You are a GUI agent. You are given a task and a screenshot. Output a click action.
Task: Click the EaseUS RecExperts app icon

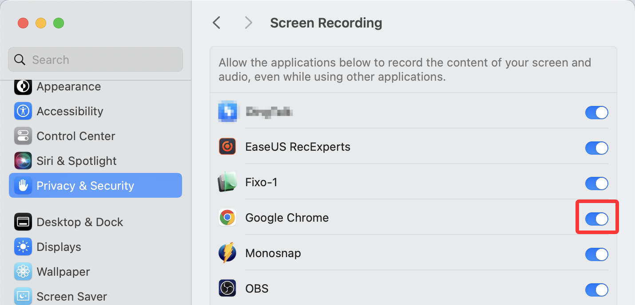227,147
